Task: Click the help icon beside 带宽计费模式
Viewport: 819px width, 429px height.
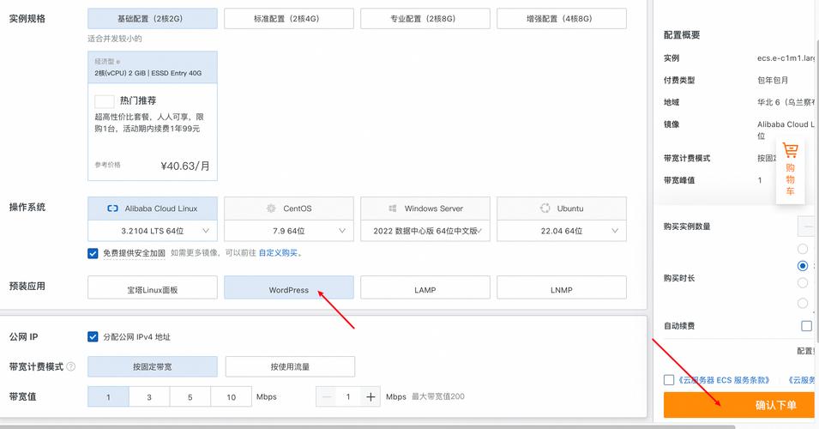Action: pos(70,367)
